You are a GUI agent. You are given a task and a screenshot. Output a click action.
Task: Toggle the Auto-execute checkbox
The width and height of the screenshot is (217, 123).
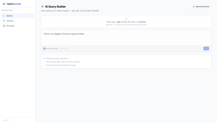(44, 49)
